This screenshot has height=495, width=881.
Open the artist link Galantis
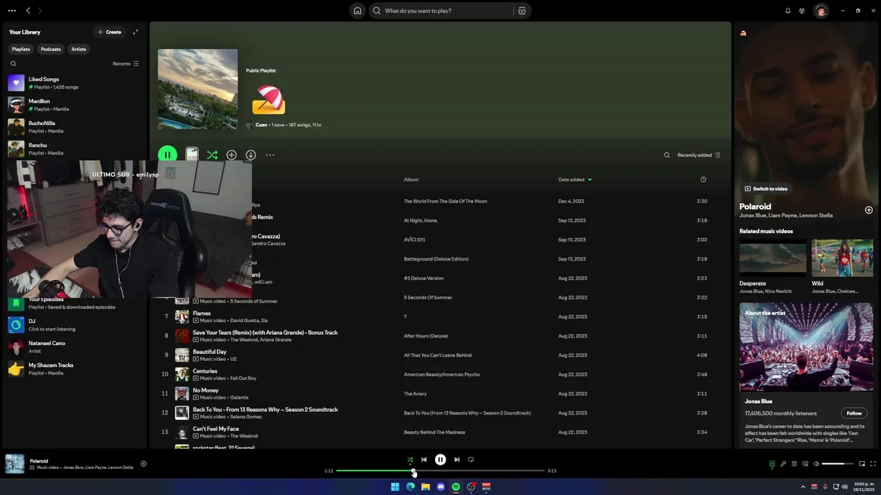(x=240, y=397)
